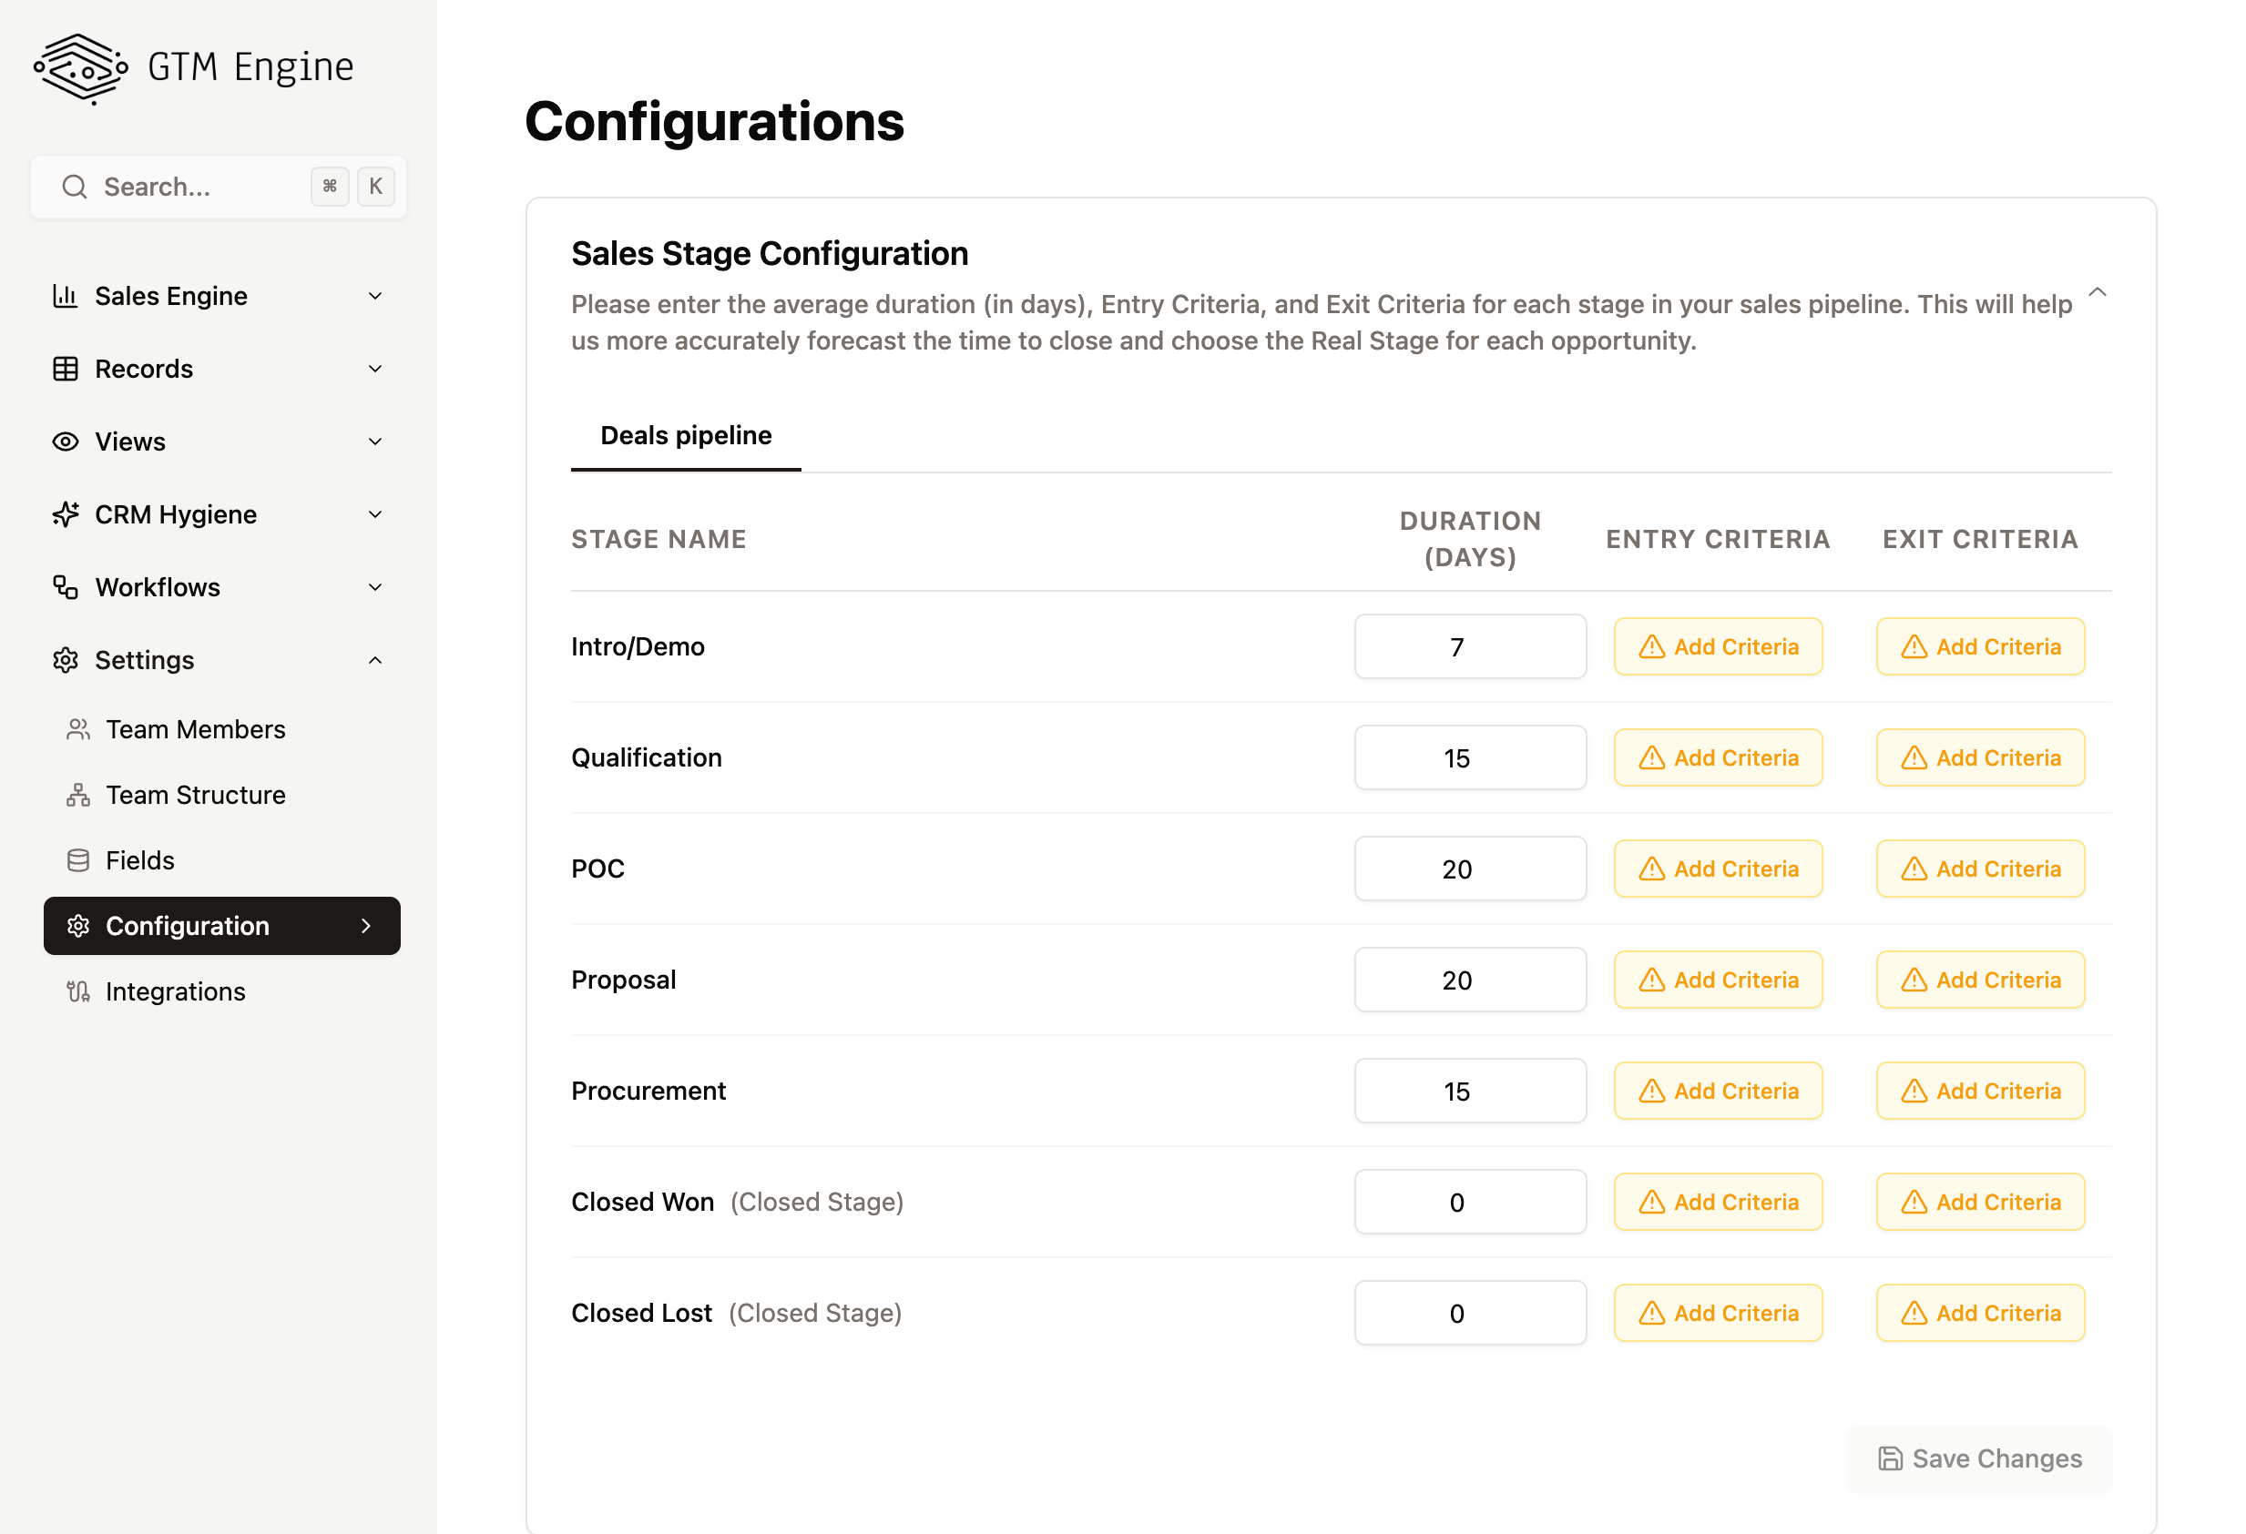2246x1534 pixels.
Task: Expand the Sales Engine menu chevron
Action: 375,296
